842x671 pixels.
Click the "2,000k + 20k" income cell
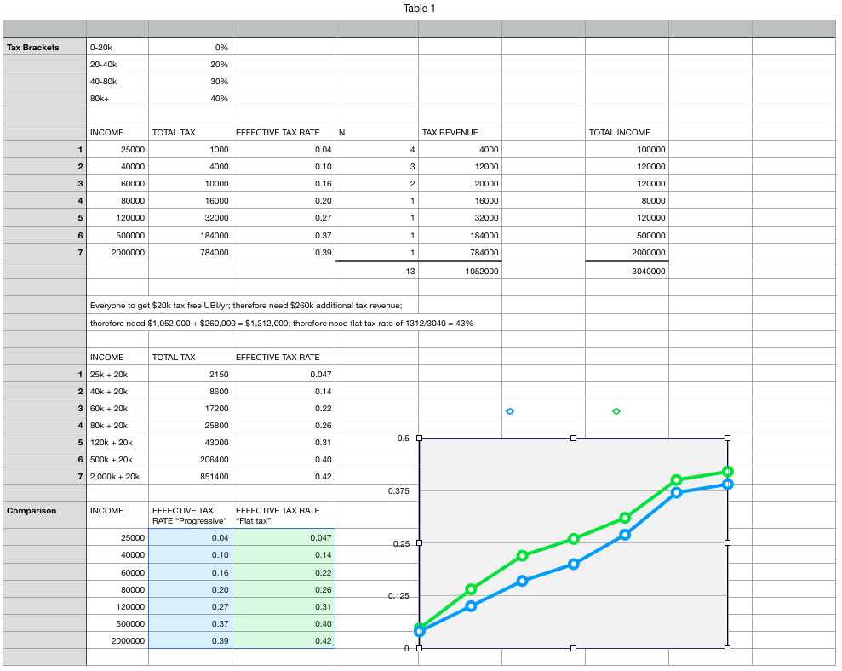[x=117, y=476]
